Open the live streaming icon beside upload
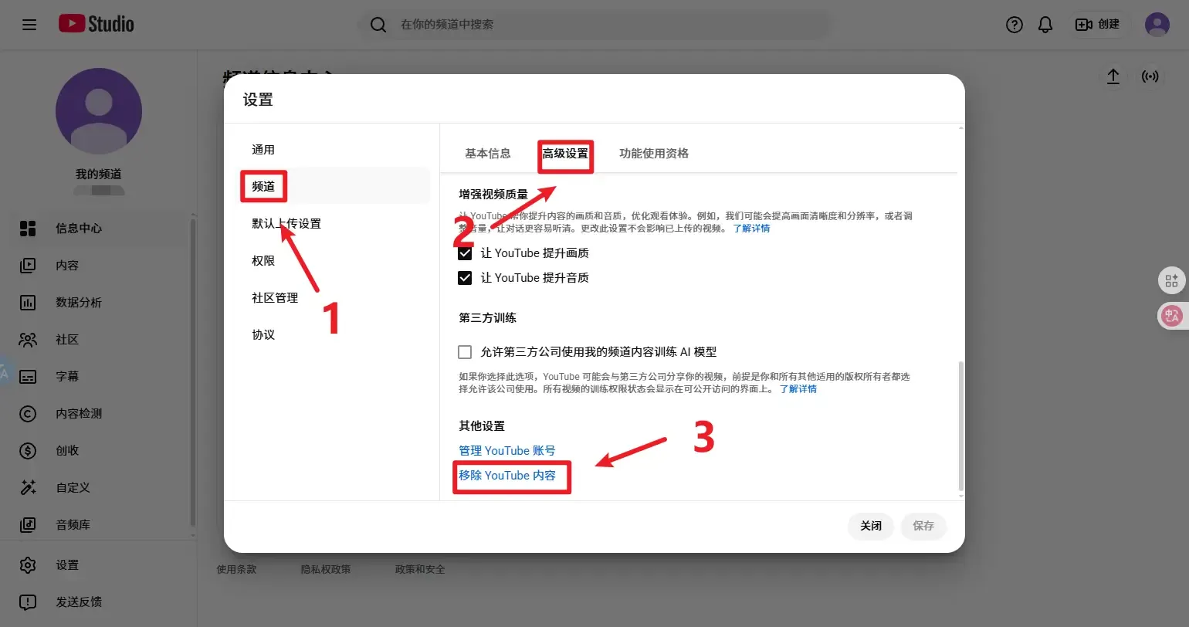 1150,76
